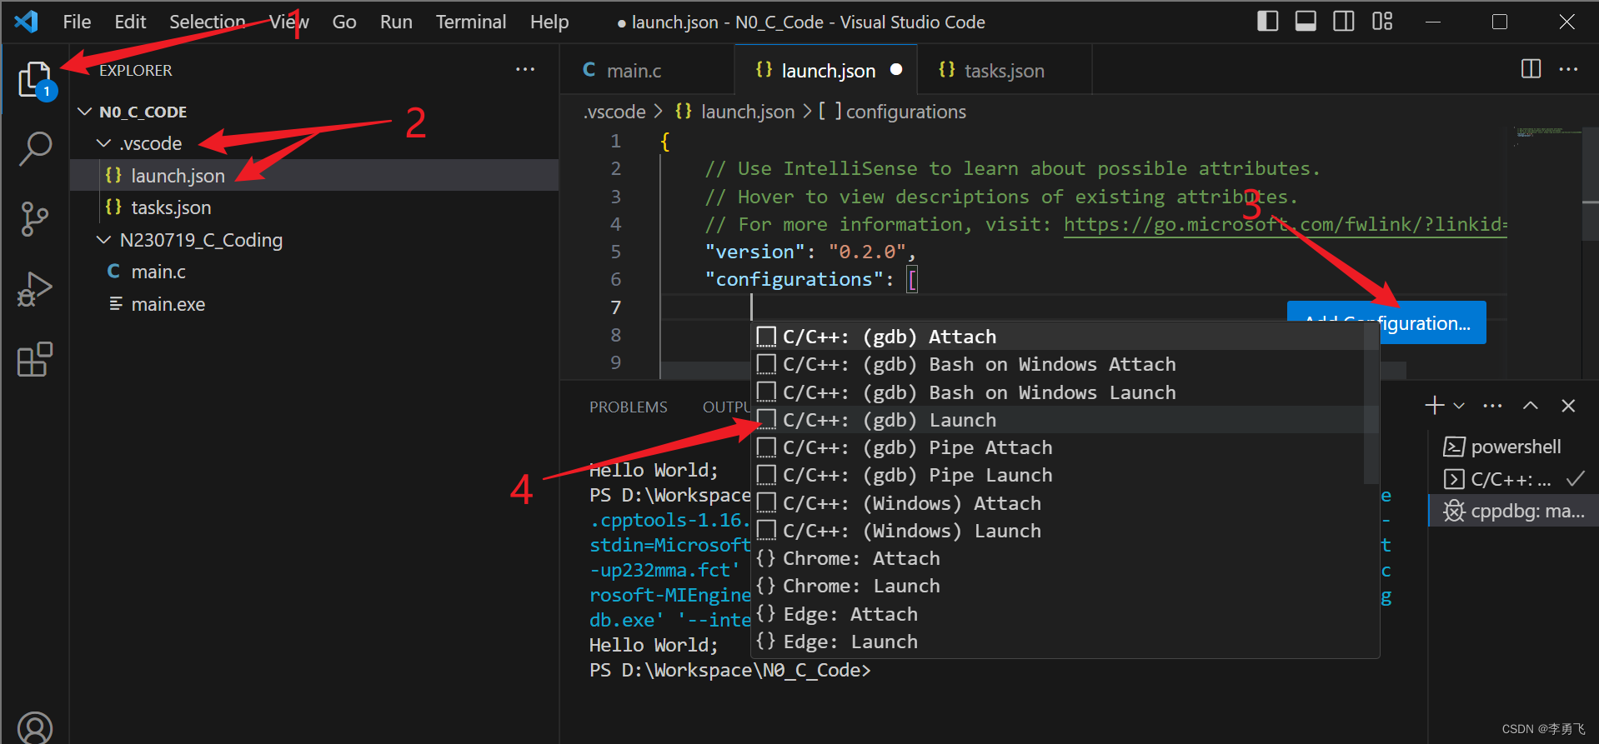Image resolution: width=1599 pixels, height=744 pixels.
Task: Open the Terminal menu
Action: 470,22
